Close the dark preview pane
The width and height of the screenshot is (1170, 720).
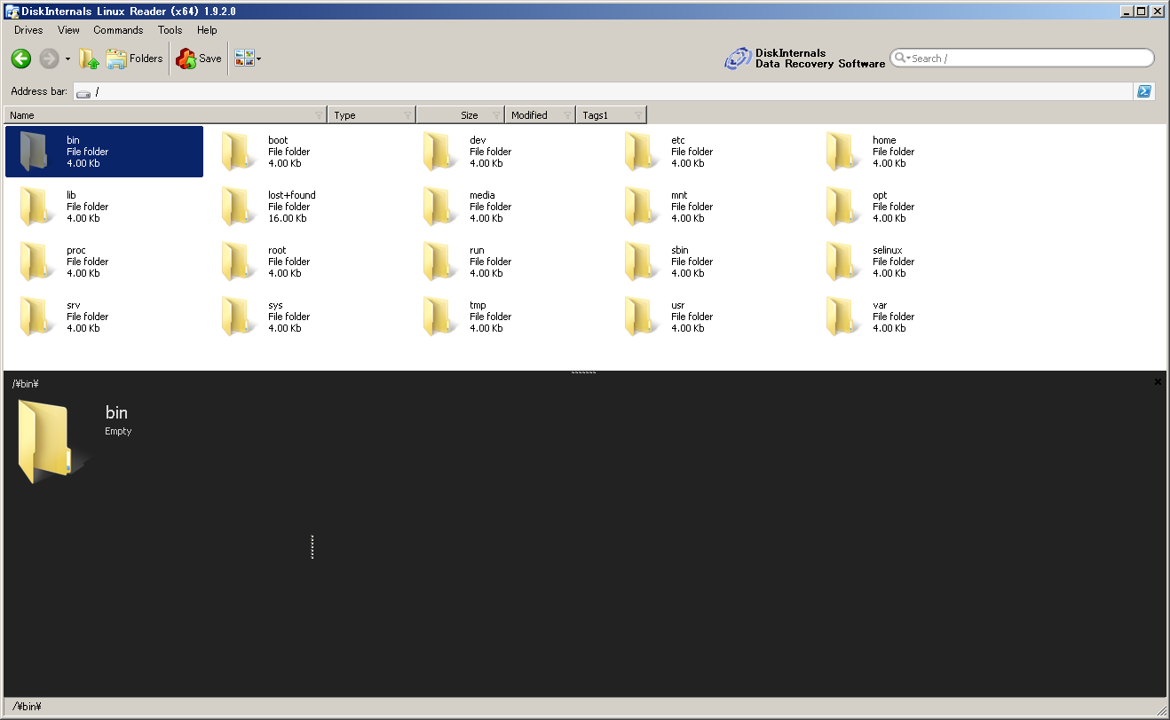tap(1158, 381)
